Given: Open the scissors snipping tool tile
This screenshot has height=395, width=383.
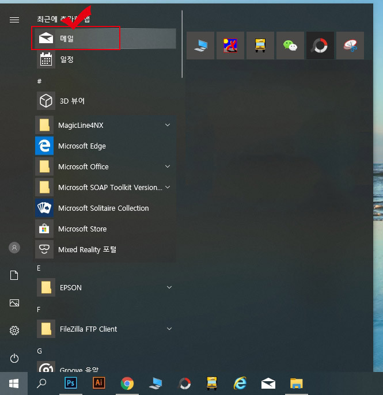Looking at the screenshot, I should coord(350,45).
